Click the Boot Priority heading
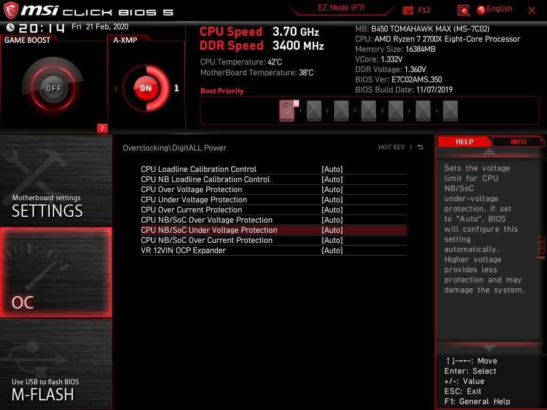547x410 pixels. [222, 91]
